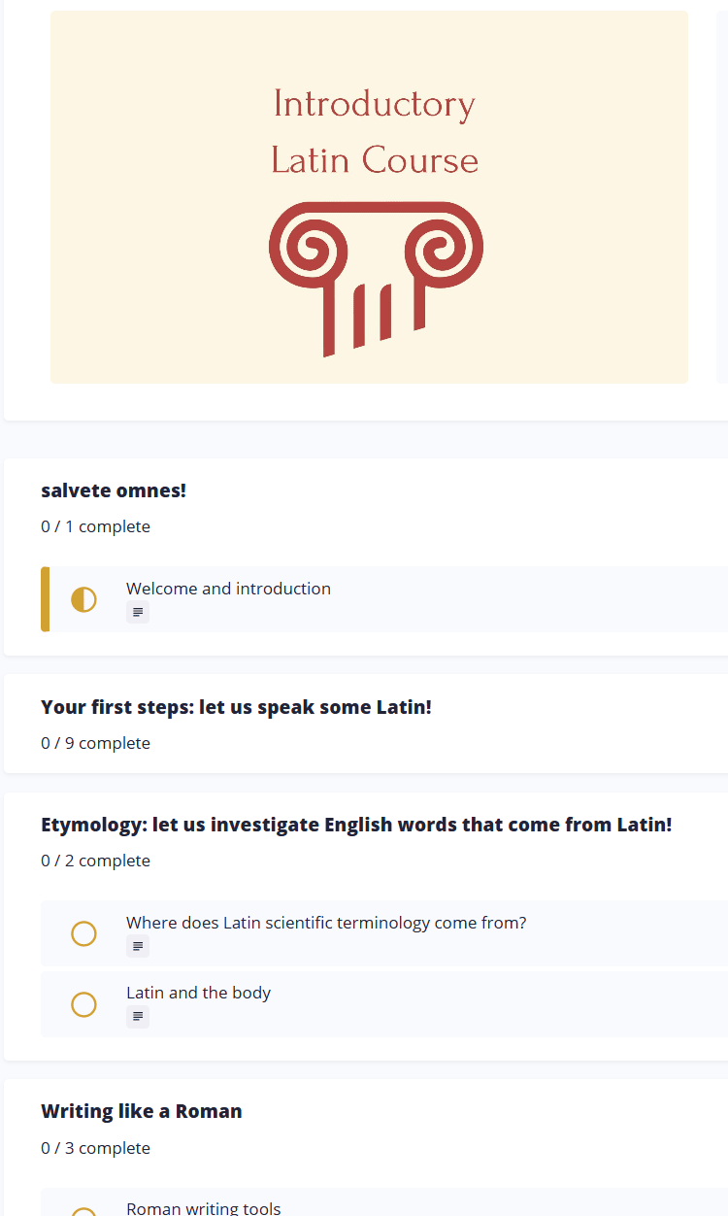
Task: Toggle completion circle for Latin and the body
Action: point(84,1004)
